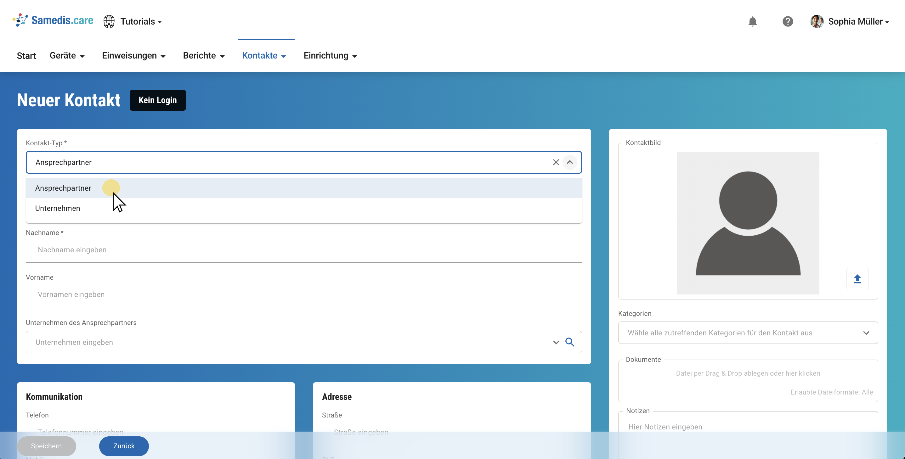Click the Kein Login badge
This screenshot has width=905, height=459.
pyautogui.click(x=157, y=100)
